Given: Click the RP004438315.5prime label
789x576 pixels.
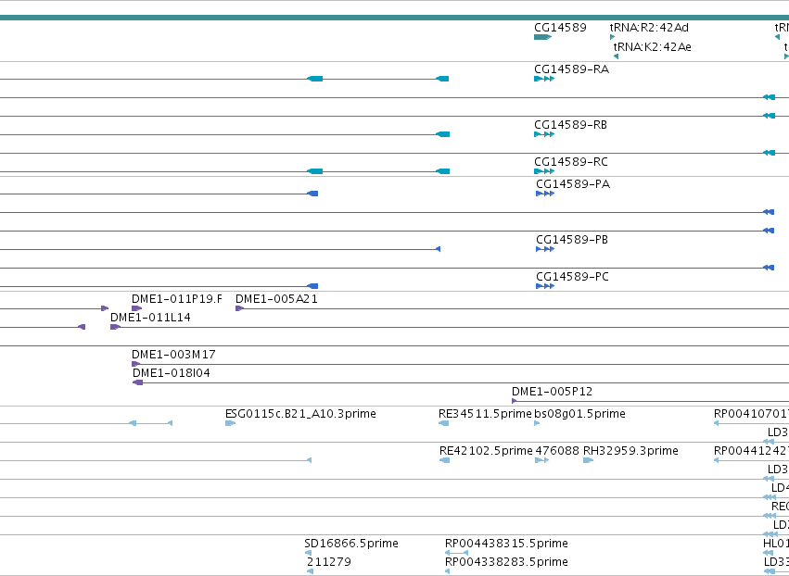Looking at the screenshot, I should [506, 544].
